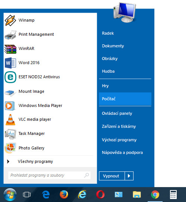The height and width of the screenshot is (202, 186).
Task: Click the Print Management label
Action: 36,35
